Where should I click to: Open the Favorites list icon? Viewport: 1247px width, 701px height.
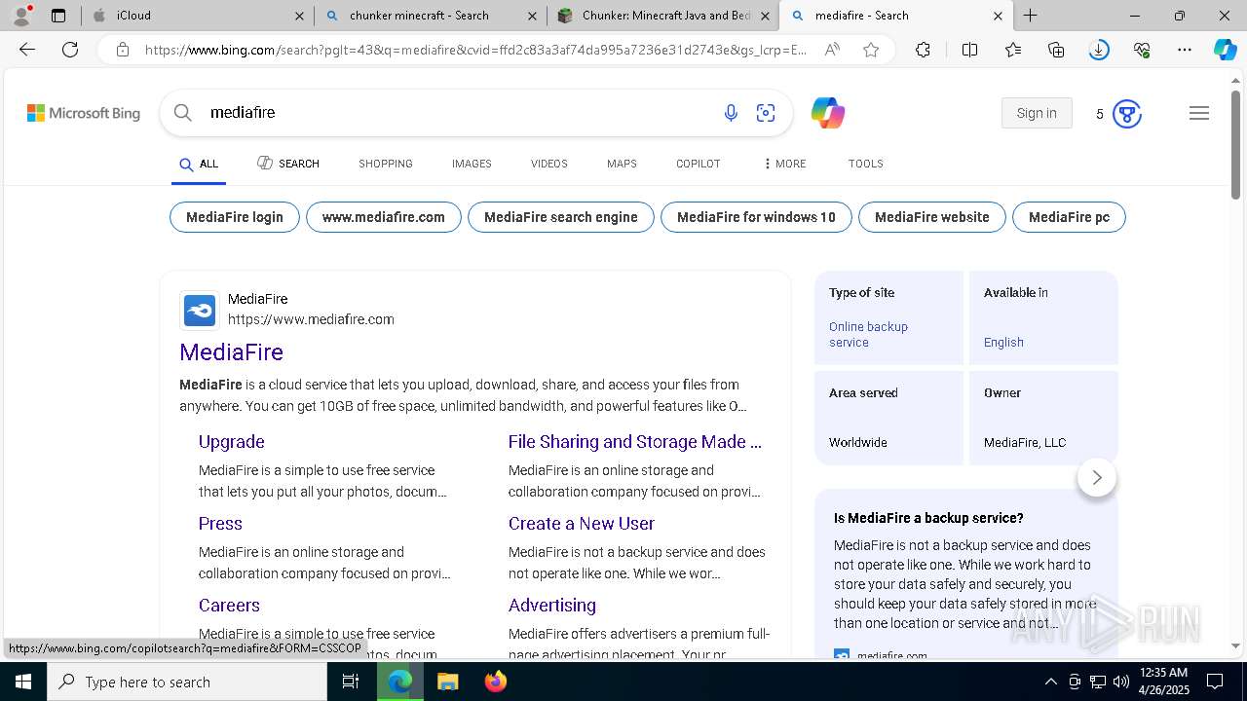point(1013,50)
